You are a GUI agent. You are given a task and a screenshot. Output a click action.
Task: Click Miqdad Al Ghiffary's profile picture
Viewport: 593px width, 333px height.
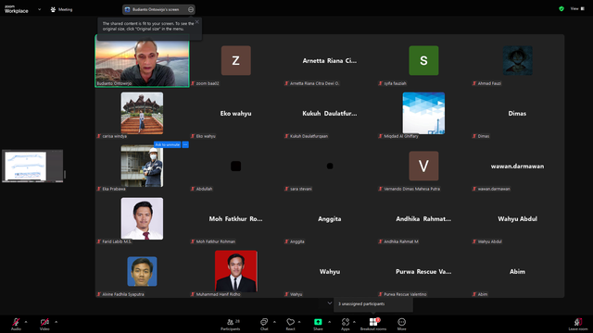click(423, 113)
